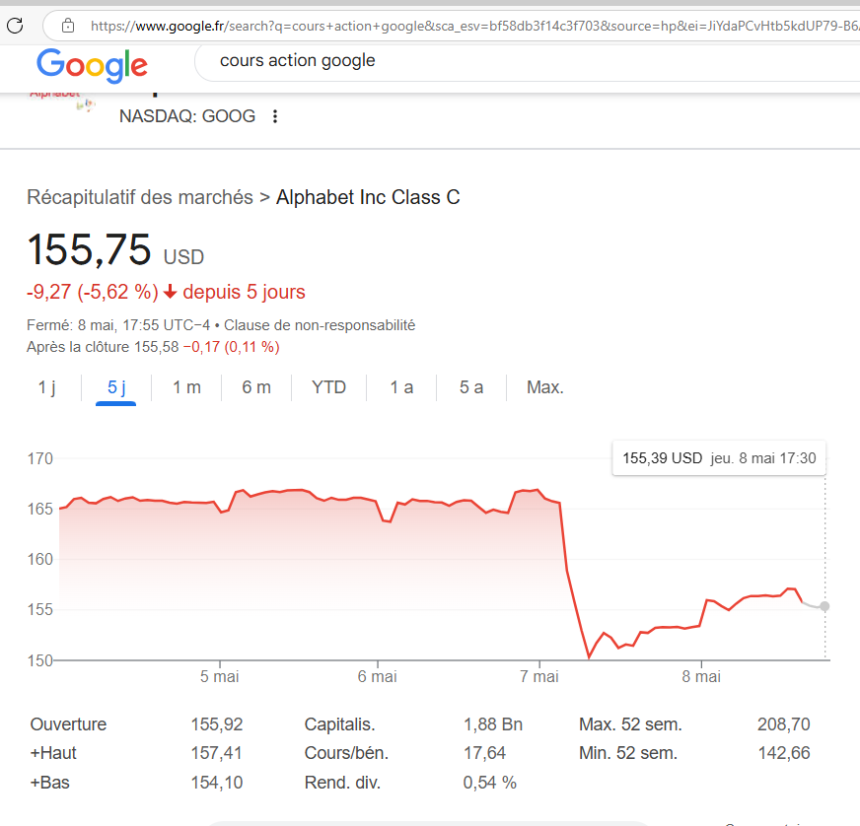This screenshot has height=826, width=860.
Task: Open site information icon beside URL
Action: 67,25
